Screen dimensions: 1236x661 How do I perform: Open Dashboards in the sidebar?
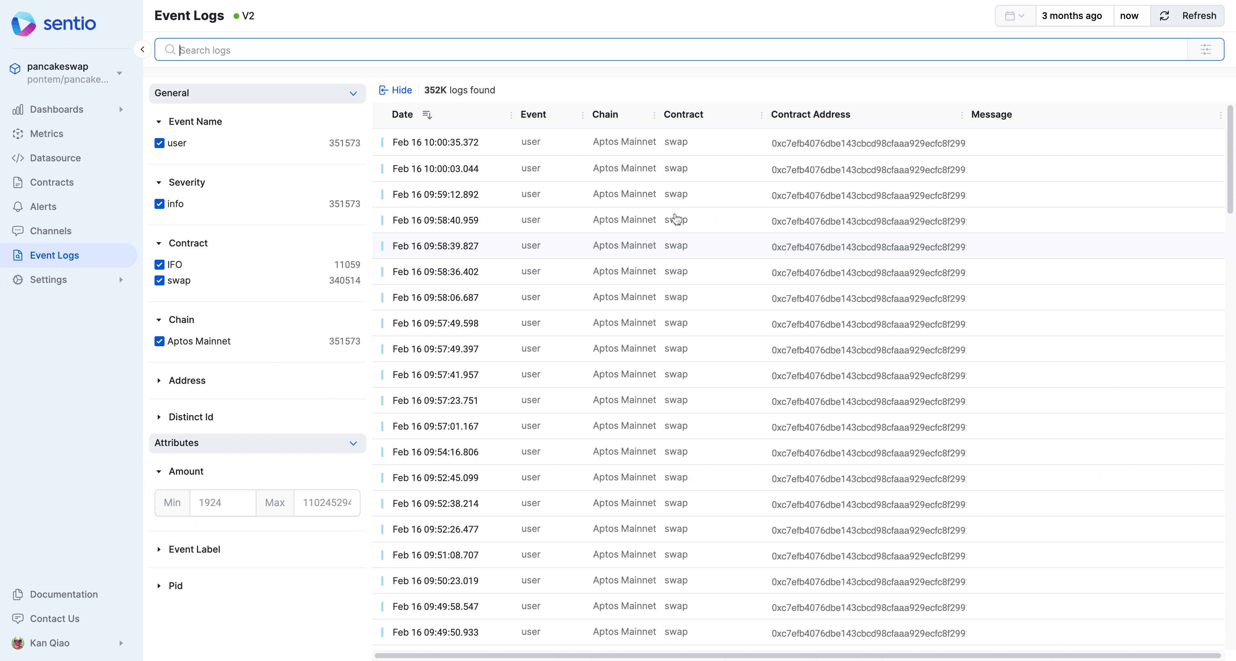[56, 109]
